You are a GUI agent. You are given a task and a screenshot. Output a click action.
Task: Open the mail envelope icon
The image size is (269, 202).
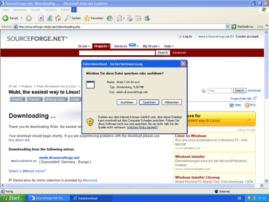119,18
